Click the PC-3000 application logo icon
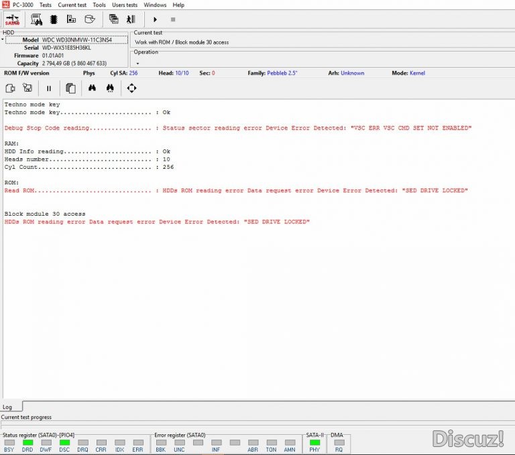 (5, 4)
